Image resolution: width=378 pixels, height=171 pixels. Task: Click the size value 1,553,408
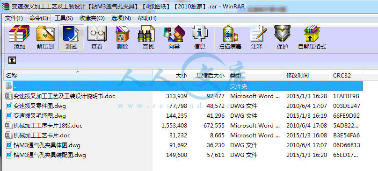click(x=174, y=126)
